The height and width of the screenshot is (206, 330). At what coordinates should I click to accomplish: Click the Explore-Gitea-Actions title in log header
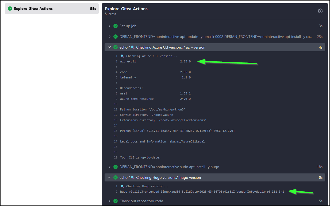click(x=126, y=9)
